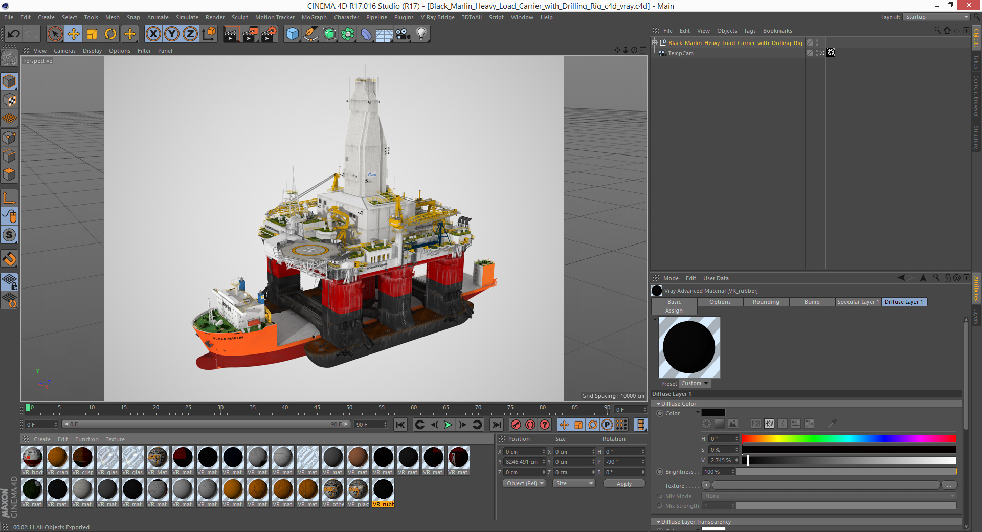Open the Color Wheel mode icon
Viewport: 982px width, 532px height.
706,424
